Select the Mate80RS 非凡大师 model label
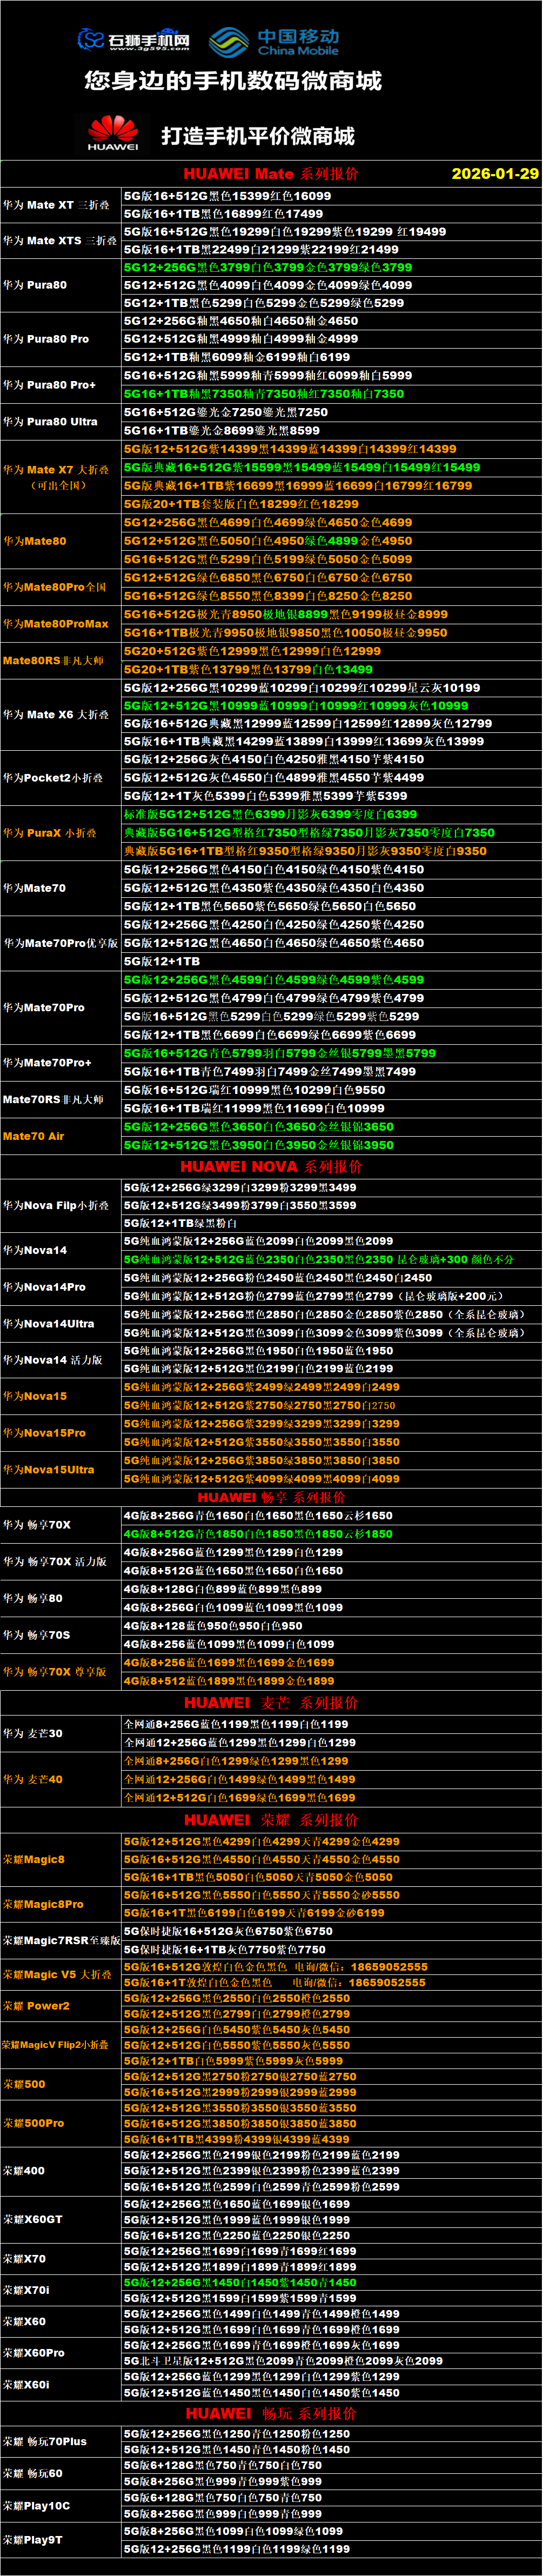The image size is (543, 2576). (x=53, y=661)
